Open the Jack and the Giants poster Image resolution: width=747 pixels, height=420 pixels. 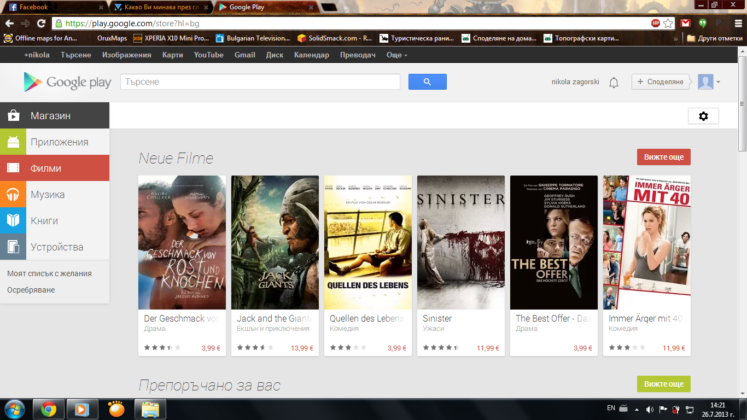[x=275, y=242]
